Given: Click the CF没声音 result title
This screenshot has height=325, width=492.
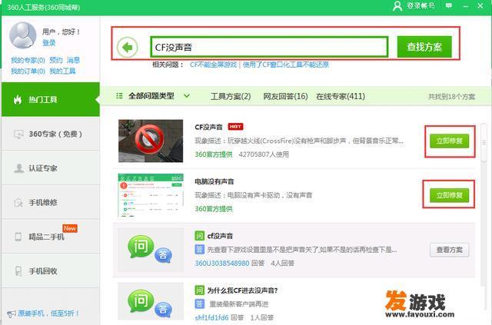Looking at the screenshot, I should pos(208,127).
